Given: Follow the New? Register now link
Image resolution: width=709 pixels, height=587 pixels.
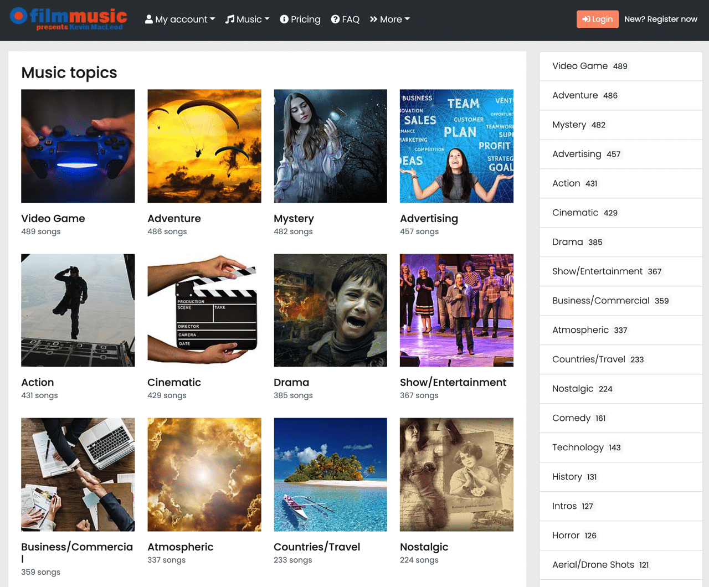Looking at the screenshot, I should [660, 19].
